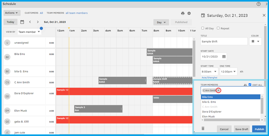Click the 8am column header
The width and height of the screenshot is (269, 136).
(156, 31)
